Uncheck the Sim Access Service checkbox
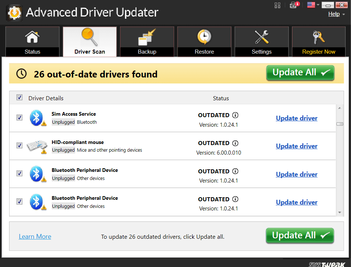The height and width of the screenshot is (267, 351). tap(19, 118)
